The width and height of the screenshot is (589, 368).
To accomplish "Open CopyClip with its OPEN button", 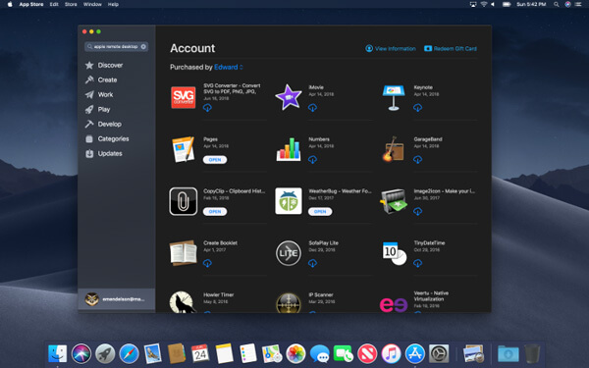I will point(215,211).
